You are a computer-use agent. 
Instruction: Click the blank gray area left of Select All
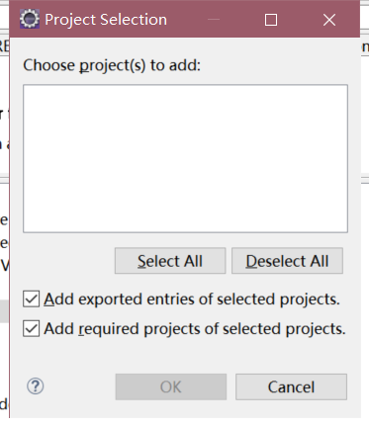[x=67, y=261]
